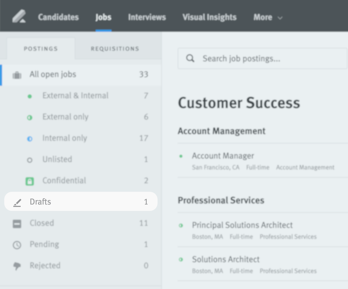Click the Search job postings field
The height and width of the screenshot is (289, 348).
(x=263, y=58)
